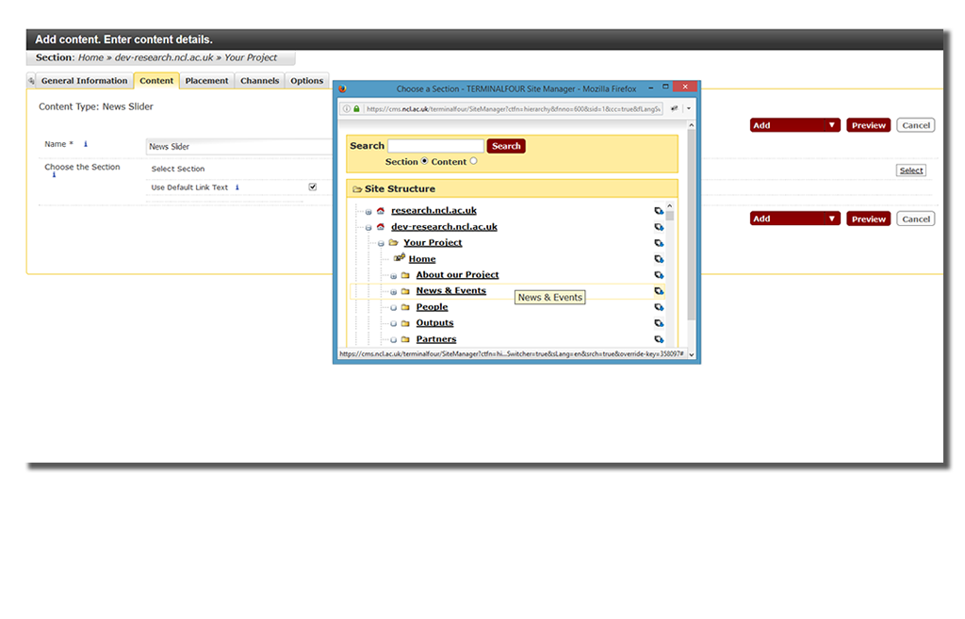Click select icon beside People row

point(659,307)
